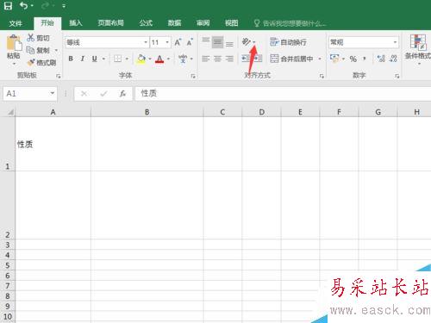The image size is (431, 323).
Task: Apply comma style number format
Action: click(365, 59)
